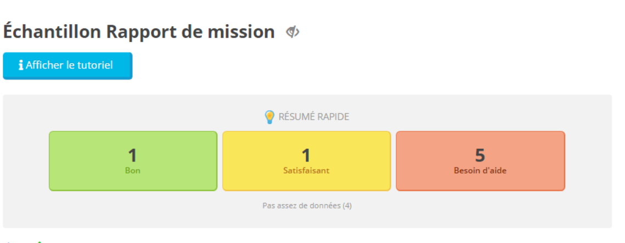Click the green icon peeking below the panel
Viewport: 625px width, 243px height.
click(x=39, y=241)
